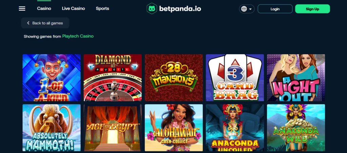Click the globe language icon
The width and height of the screenshot is (347, 153).
pyautogui.click(x=244, y=9)
